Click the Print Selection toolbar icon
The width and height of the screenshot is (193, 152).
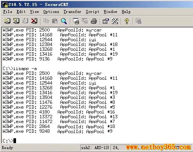coord(85,21)
